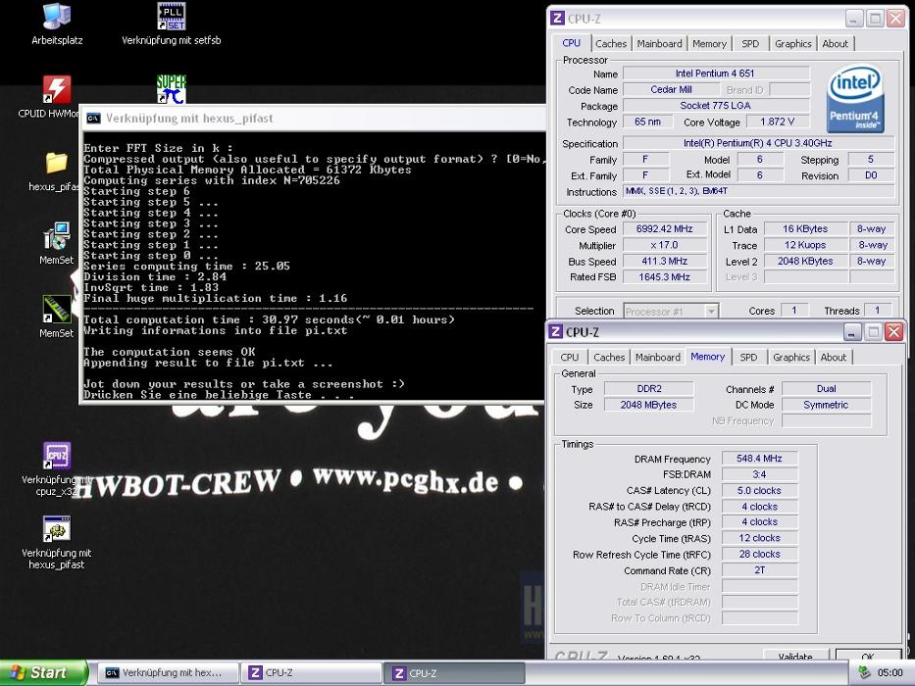Click the OK button in CPU-Z

(868, 656)
